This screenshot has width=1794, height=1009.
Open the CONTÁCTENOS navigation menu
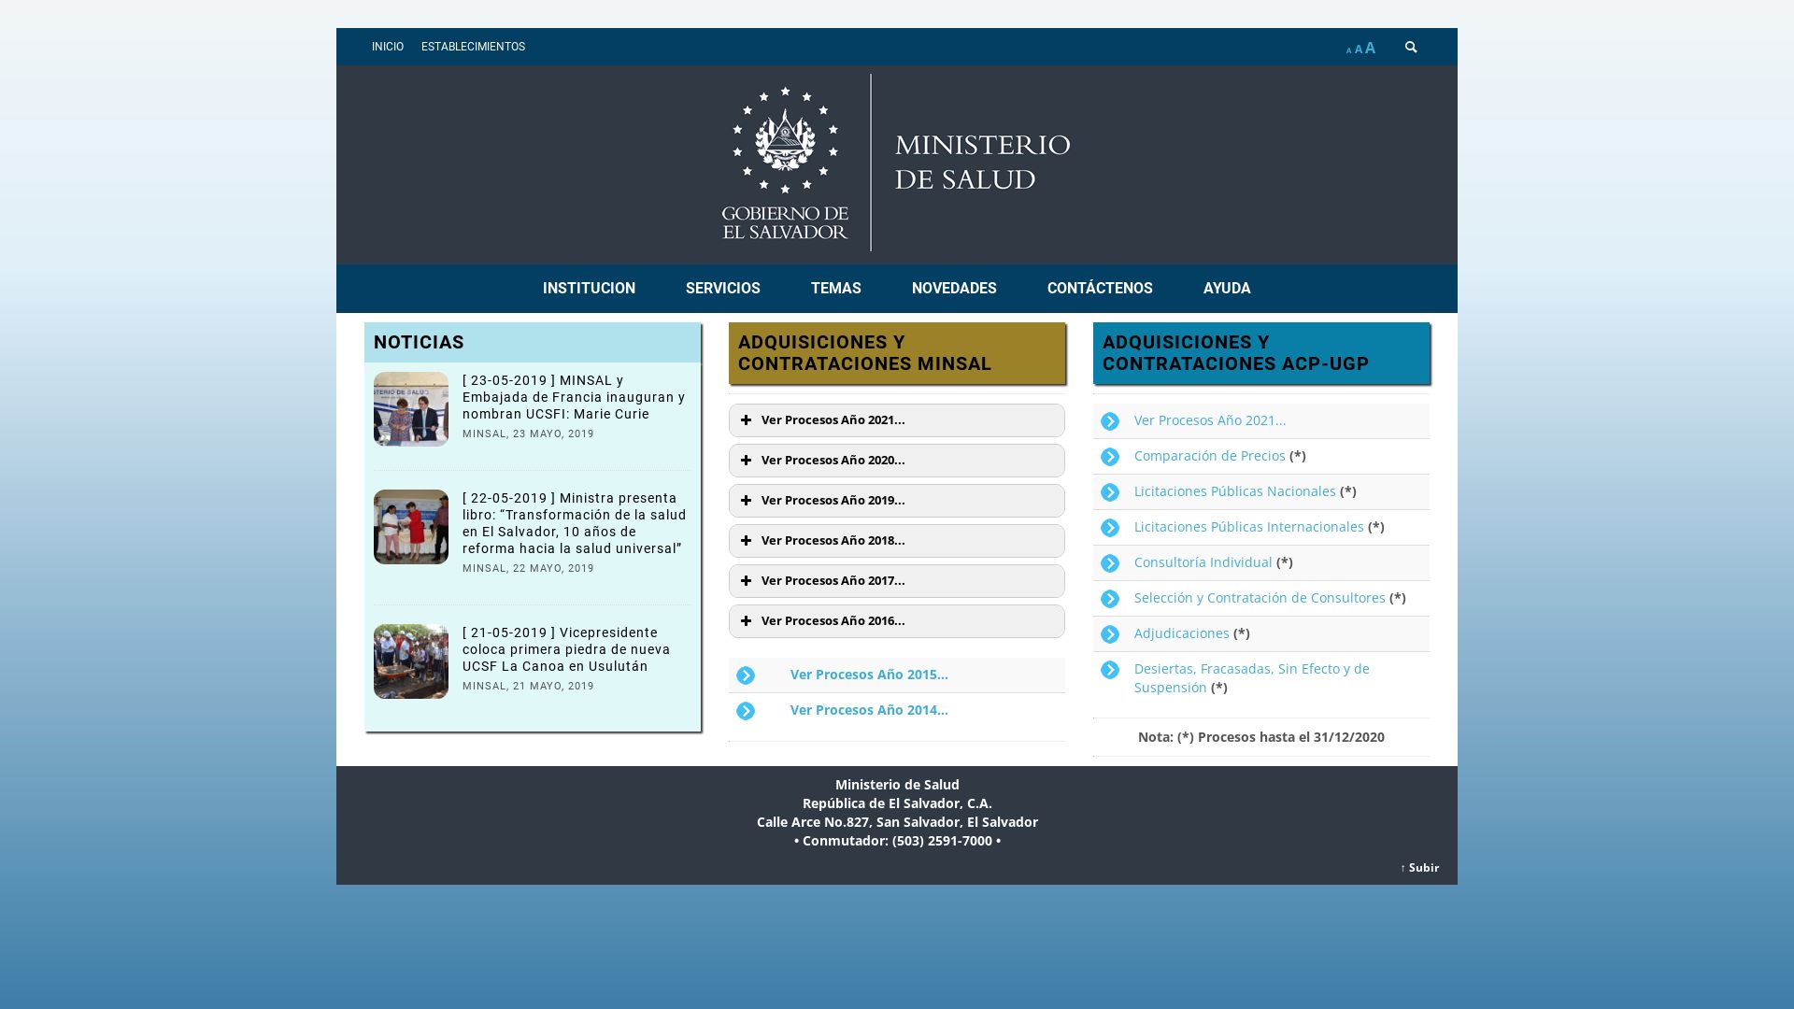coord(1100,289)
